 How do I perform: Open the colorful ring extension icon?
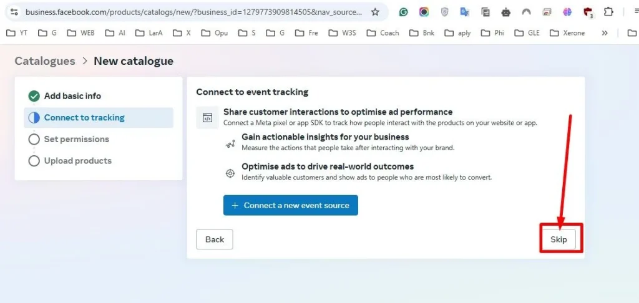[x=424, y=12]
